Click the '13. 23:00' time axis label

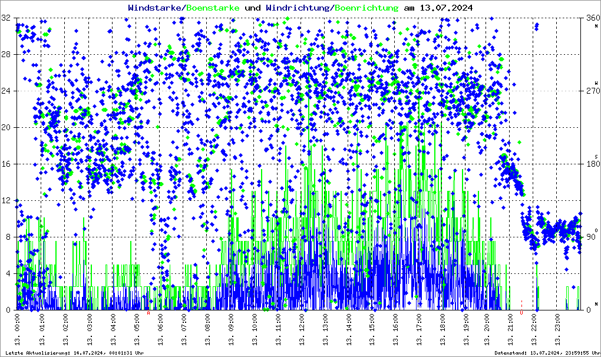(560, 332)
